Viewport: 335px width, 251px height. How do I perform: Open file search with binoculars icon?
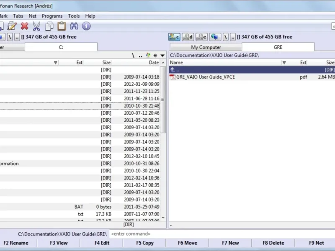(x=74, y=26)
